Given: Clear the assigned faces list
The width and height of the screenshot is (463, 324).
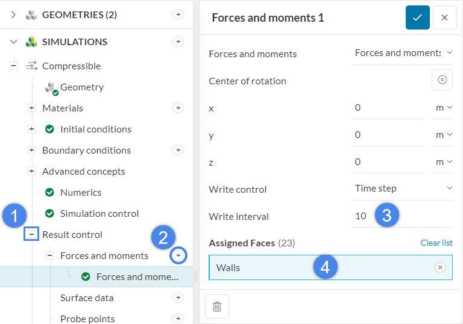Looking at the screenshot, I should coord(436,243).
